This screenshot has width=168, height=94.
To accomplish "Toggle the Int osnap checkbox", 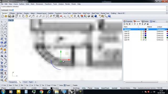I will click(30, 85).
